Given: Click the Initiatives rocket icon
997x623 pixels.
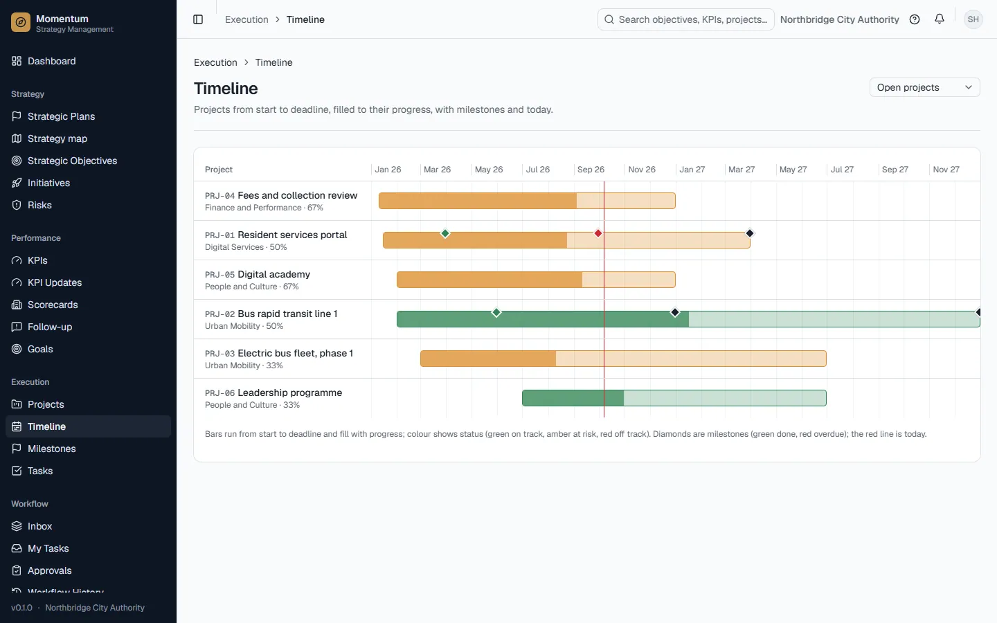Looking at the screenshot, I should pos(17,183).
